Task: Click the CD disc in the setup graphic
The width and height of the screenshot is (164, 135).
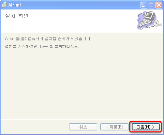Action: [156, 23]
